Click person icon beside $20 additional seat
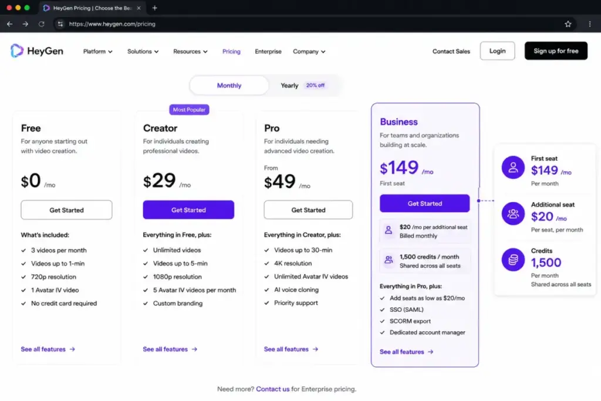 [389, 230]
